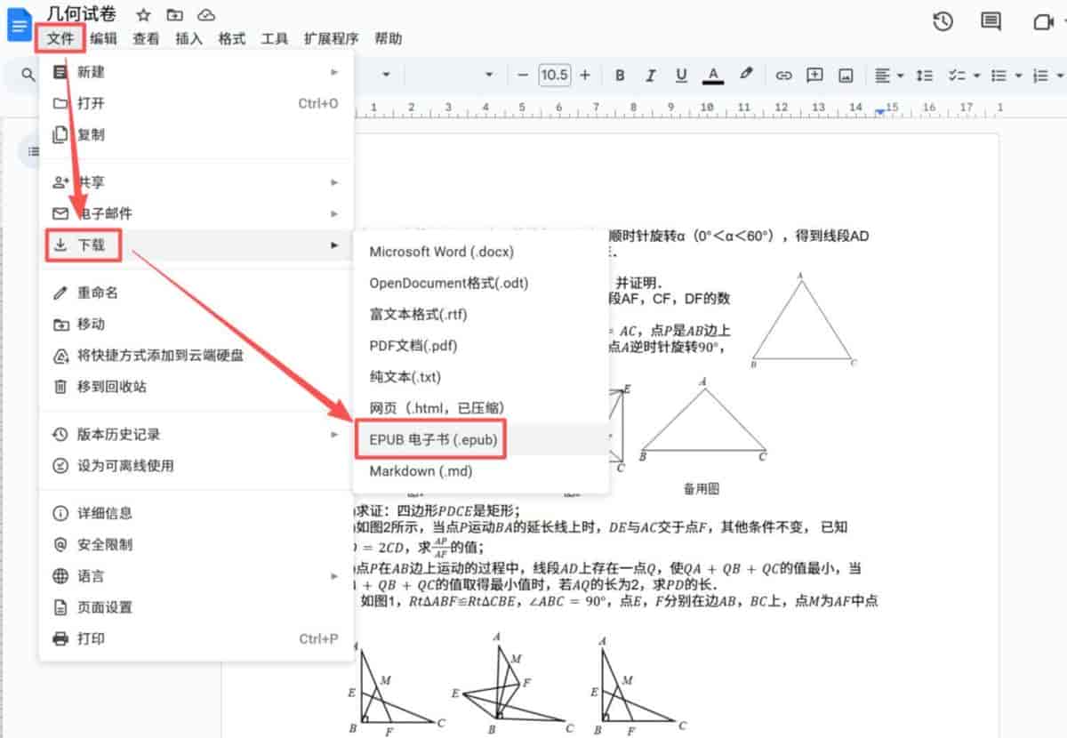Click the numbered list icon
Screen dimensions: 1067x738
tap(1041, 76)
